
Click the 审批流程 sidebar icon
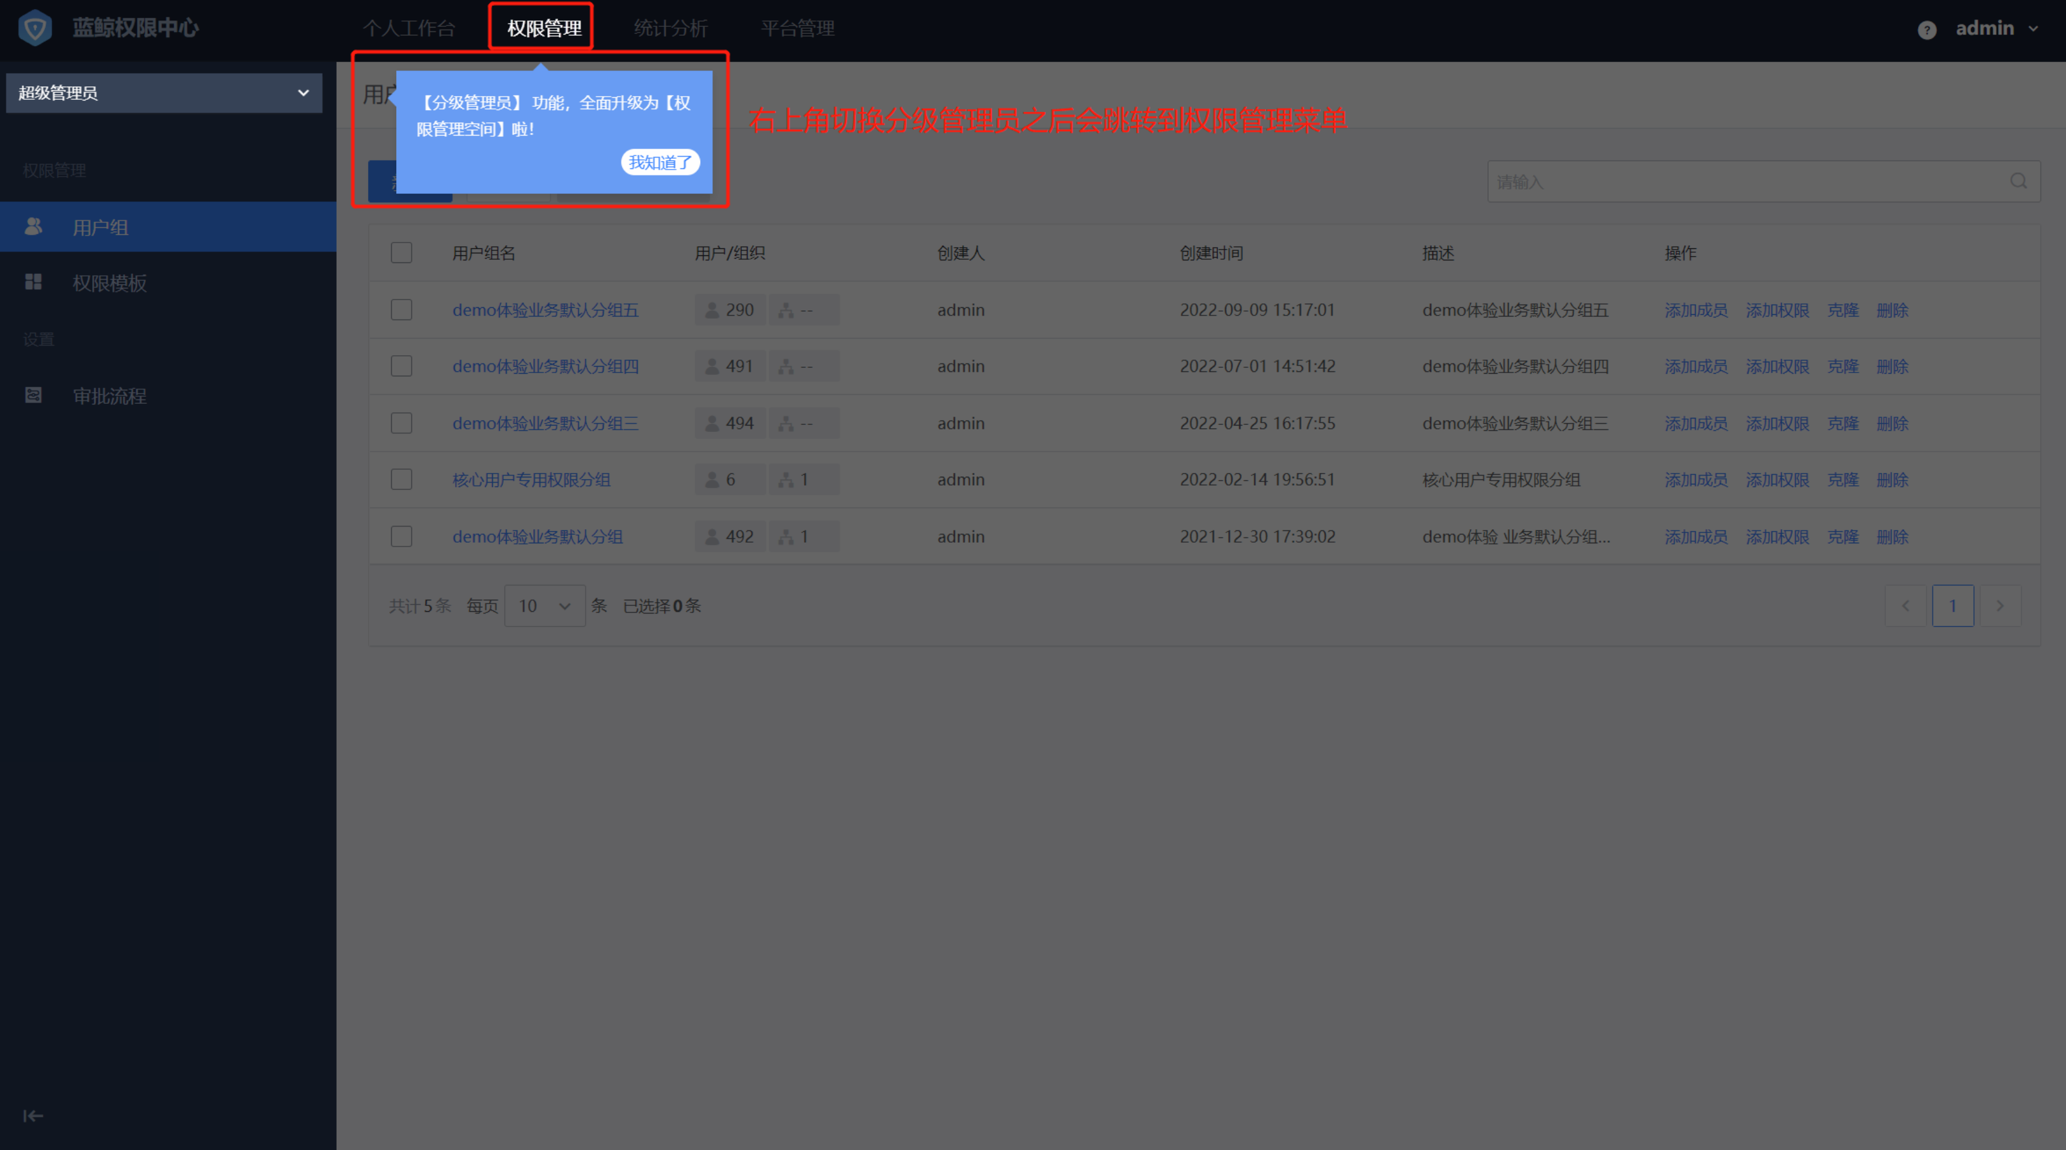tap(34, 395)
